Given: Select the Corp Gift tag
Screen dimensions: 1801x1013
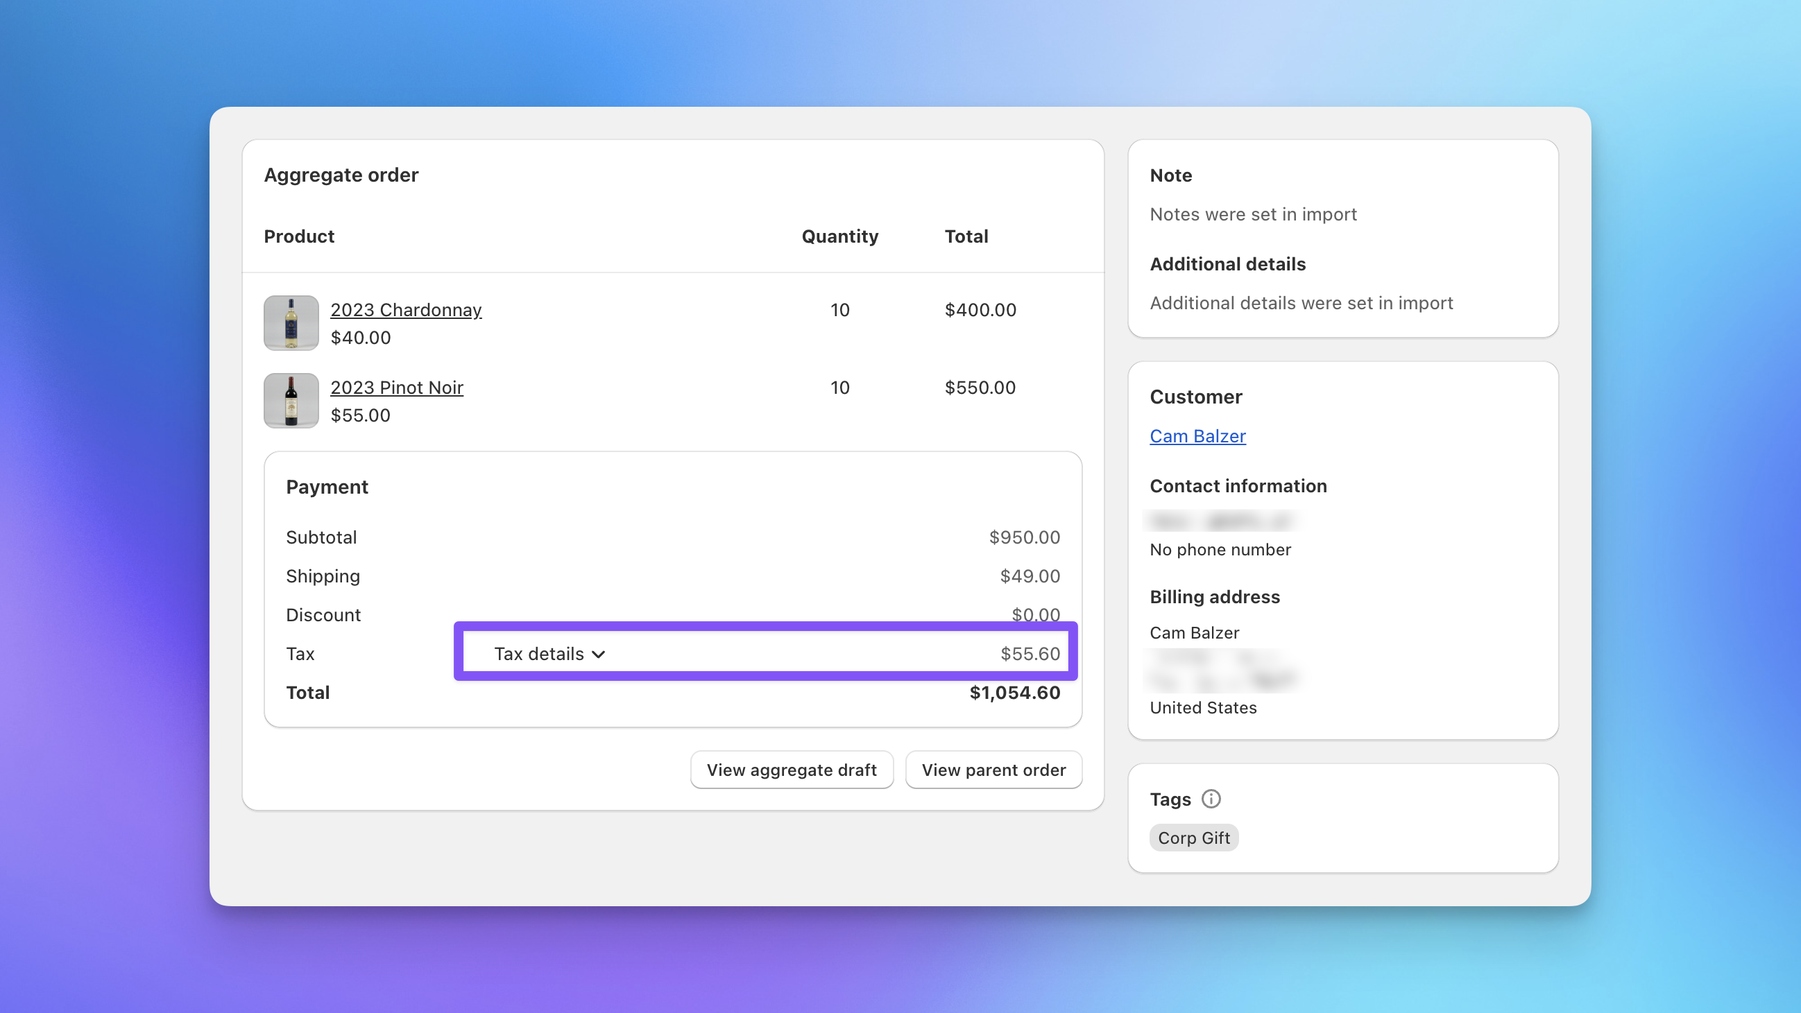Looking at the screenshot, I should click(x=1193, y=837).
